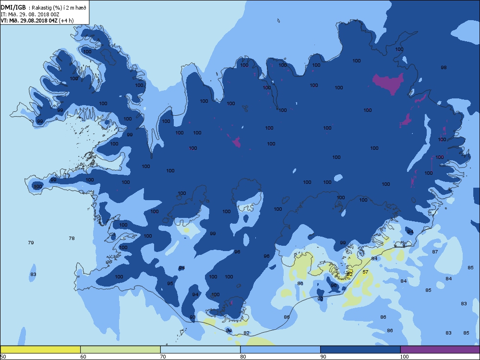Click the humidity value 79 over the sea
The width and height of the screenshot is (480, 360).
[x=31, y=243]
